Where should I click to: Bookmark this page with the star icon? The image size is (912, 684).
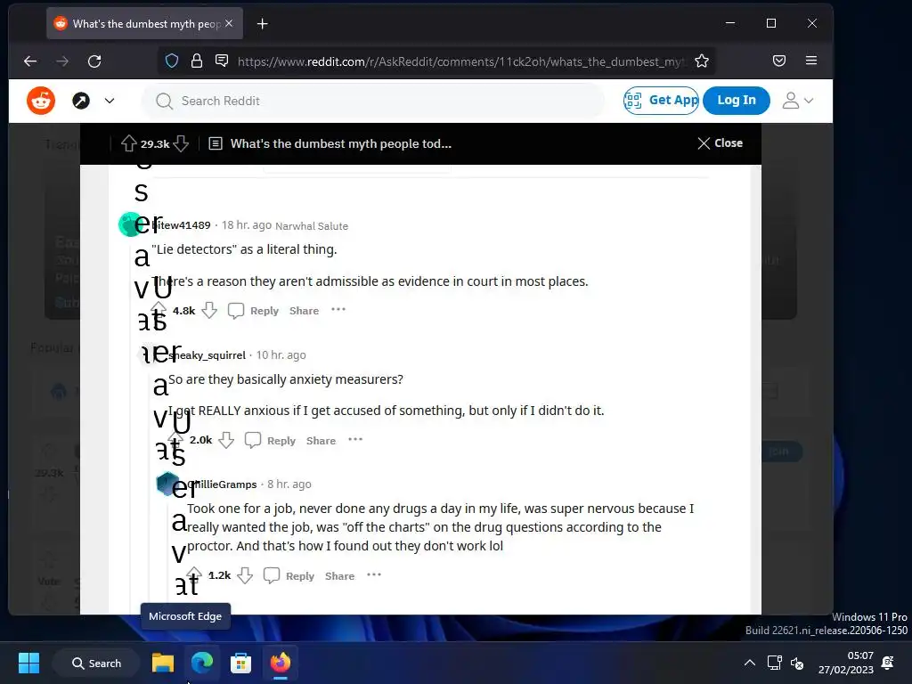point(702,61)
